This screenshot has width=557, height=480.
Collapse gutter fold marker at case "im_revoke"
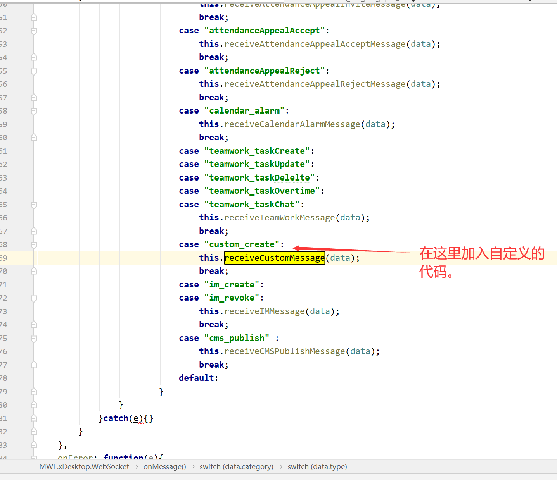click(x=34, y=298)
